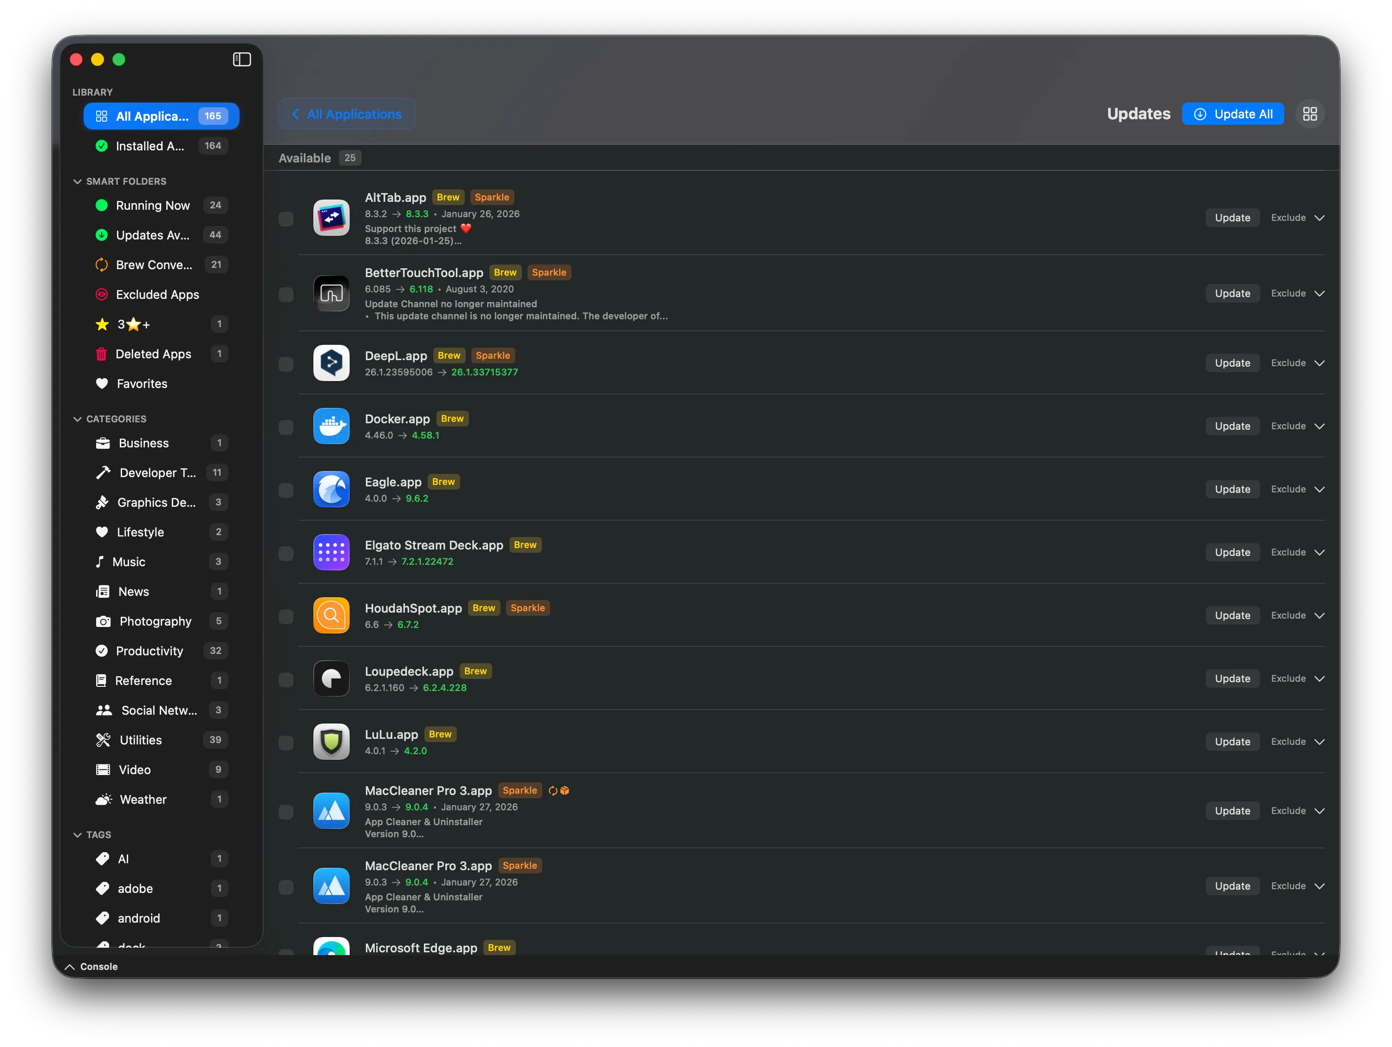Switch to grid view icon
1392x1047 pixels.
tap(1309, 114)
